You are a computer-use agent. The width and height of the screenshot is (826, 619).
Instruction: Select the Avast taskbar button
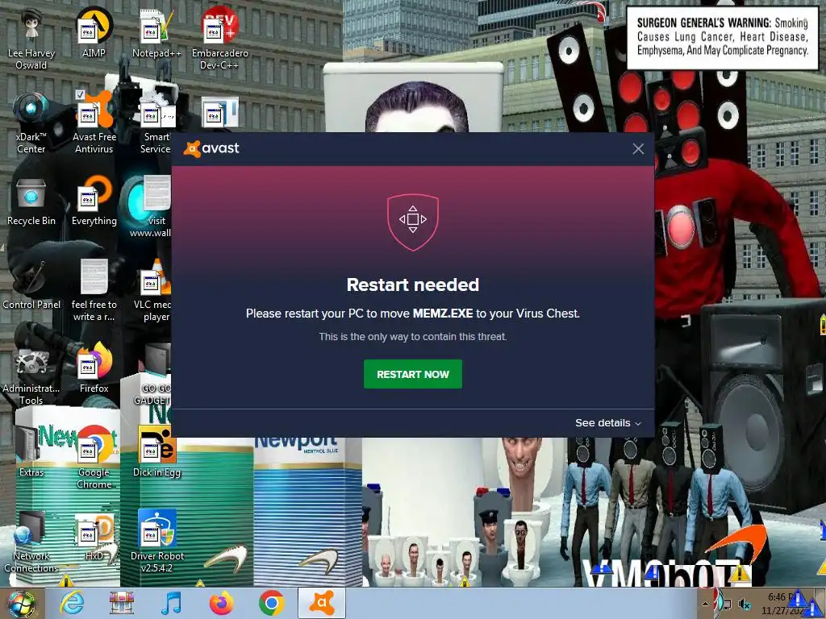coord(322,603)
